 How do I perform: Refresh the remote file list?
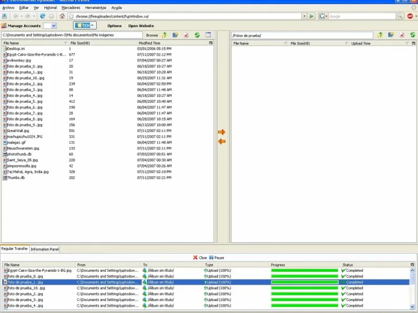[413, 35]
